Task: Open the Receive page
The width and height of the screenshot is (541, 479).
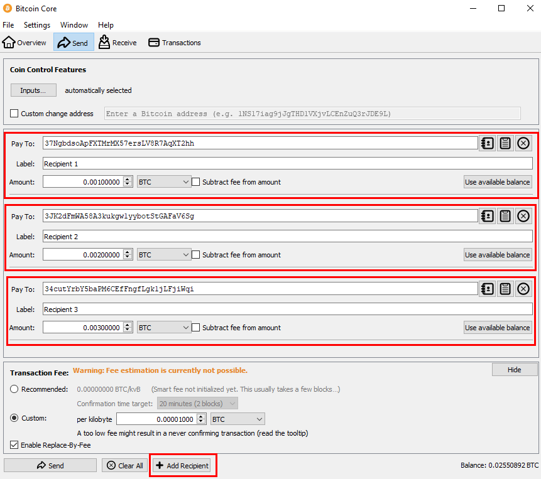Action: pos(117,43)
